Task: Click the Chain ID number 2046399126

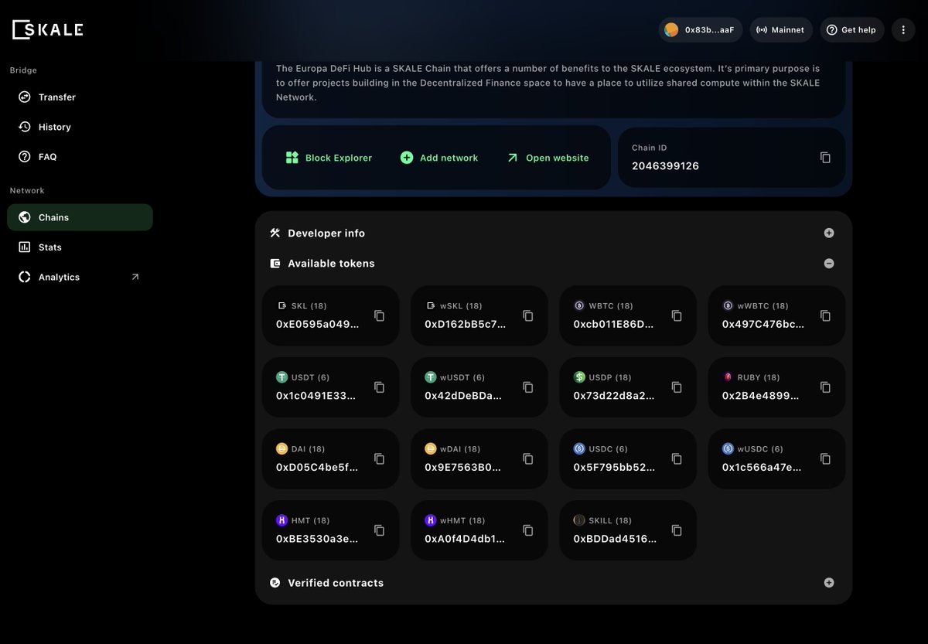Action: click(x=665, y=165)
